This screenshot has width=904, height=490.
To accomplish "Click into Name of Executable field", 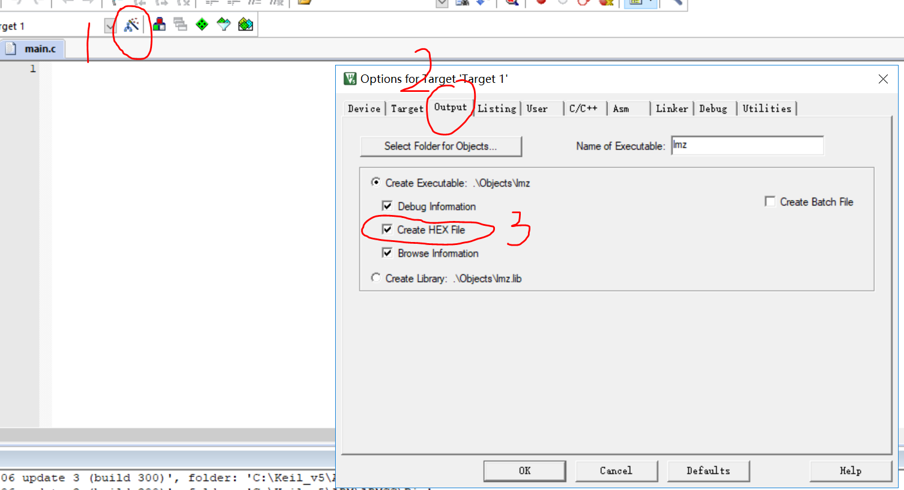I will 747,145.
